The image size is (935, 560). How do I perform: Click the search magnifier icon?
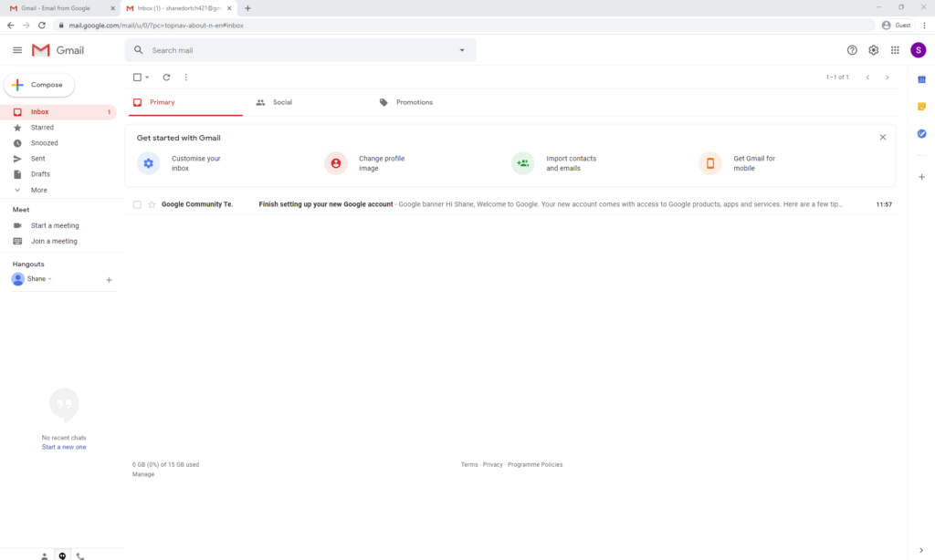click(x=139, y=50)
